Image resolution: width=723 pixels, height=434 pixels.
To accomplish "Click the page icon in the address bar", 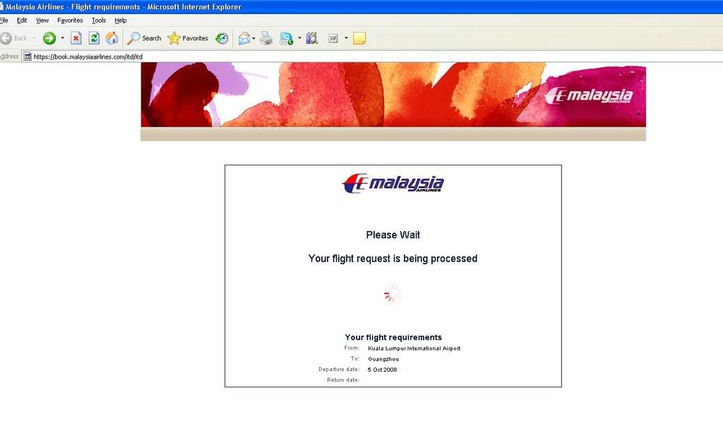I will [x=28, y=57].
